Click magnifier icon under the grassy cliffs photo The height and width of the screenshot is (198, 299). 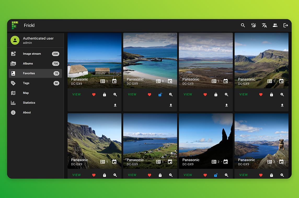point(115,175)
